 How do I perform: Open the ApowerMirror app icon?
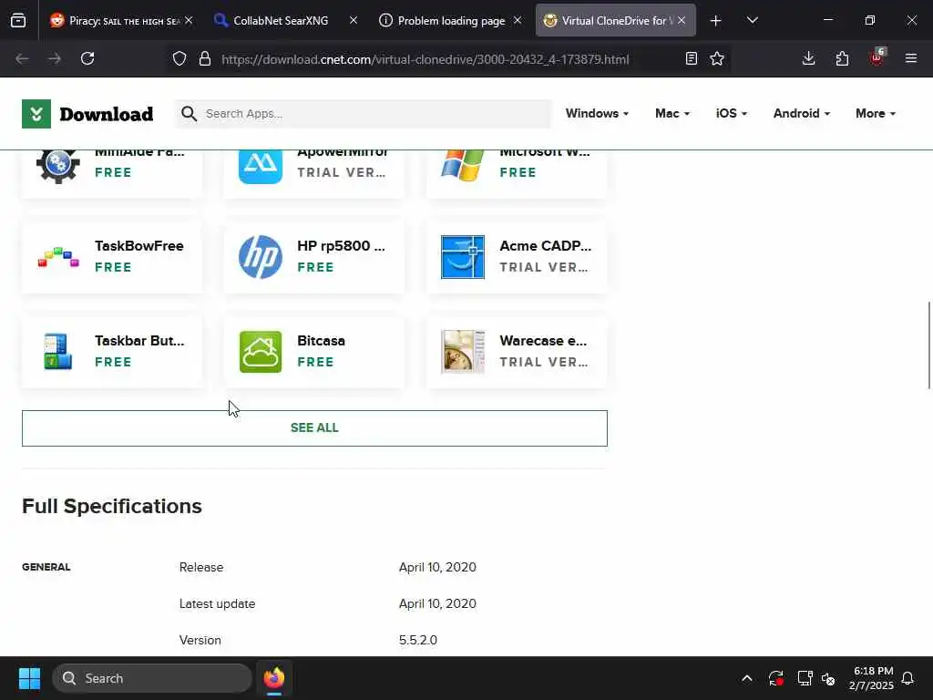tap(261, 166)
